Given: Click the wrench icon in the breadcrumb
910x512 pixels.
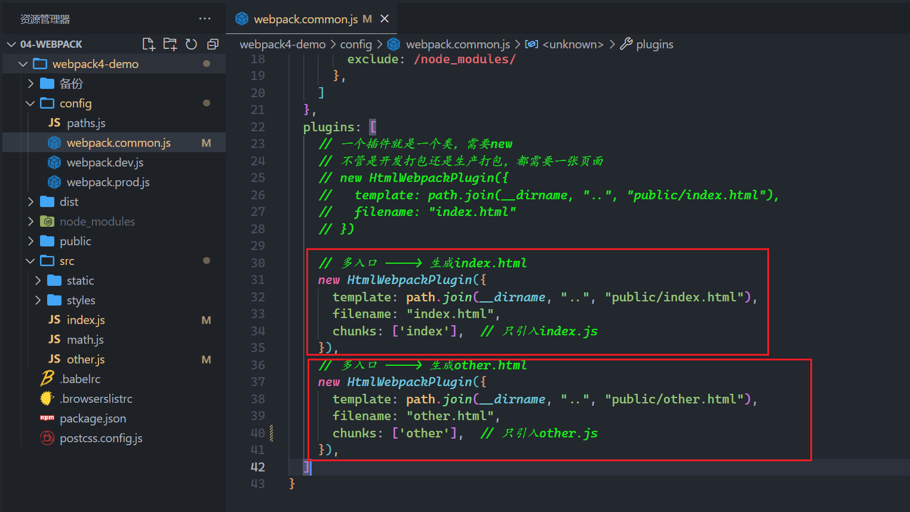Looking at the screenshot, I should pyautogui.click(x=626, y=44).
